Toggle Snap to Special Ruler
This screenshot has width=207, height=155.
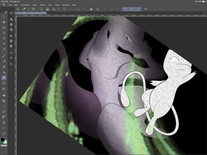click(x=132, y=9)
